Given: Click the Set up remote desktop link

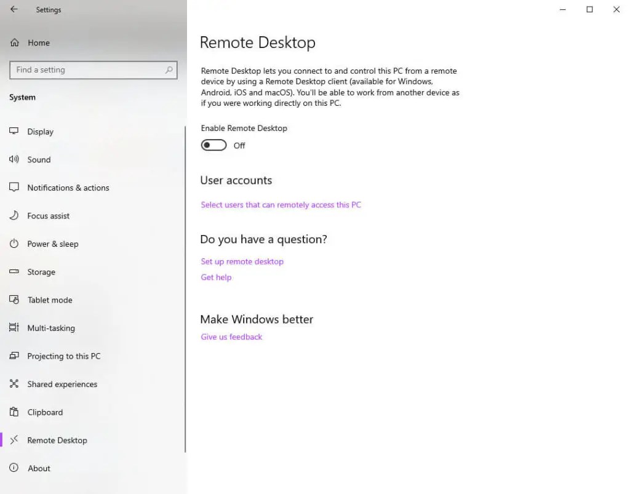Looking at the screenshot, I should click(x=242, y=261).
